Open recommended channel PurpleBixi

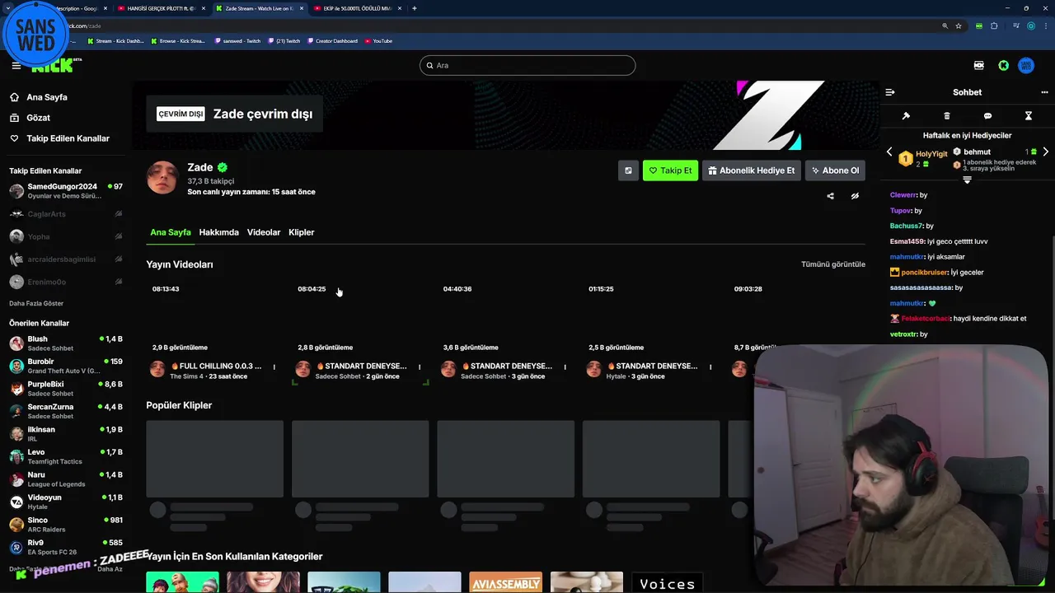click(66, 389)
